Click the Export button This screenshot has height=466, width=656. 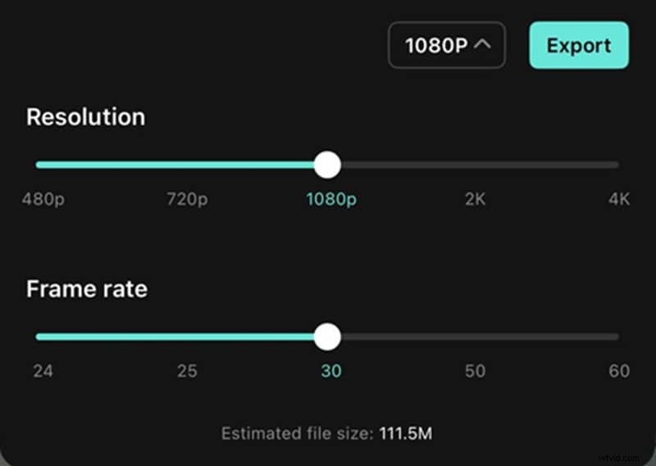(579, 45)
